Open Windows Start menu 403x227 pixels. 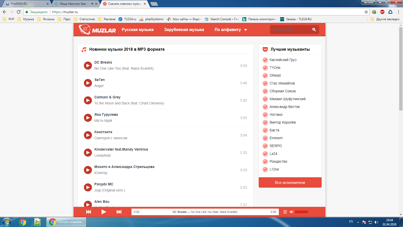(x=7, y=222)
